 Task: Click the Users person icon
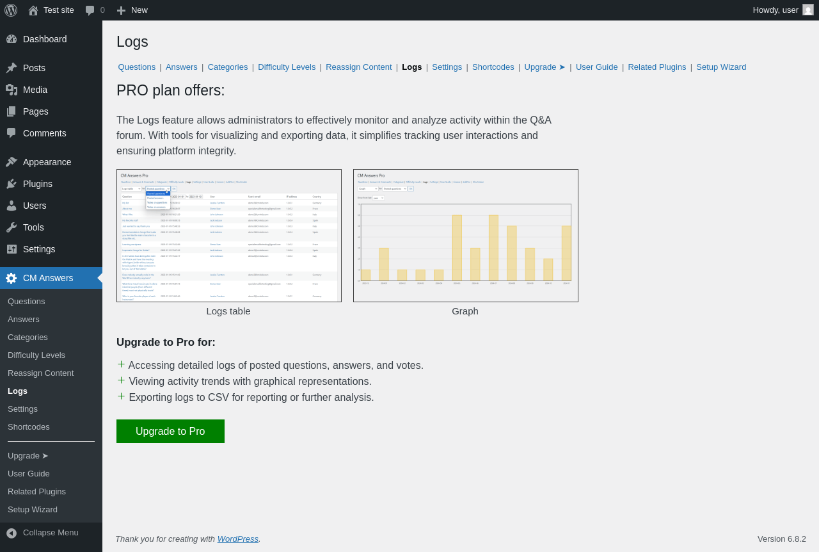coord(12,206)
